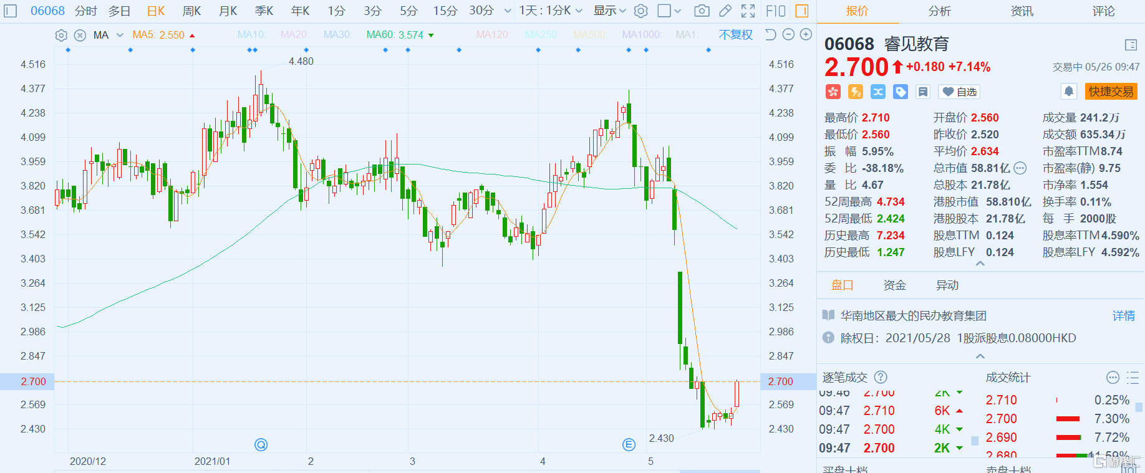Screen dimensions: 1145x473
Task: Click the screenshot camera icon
Action: tap(702, 11)
